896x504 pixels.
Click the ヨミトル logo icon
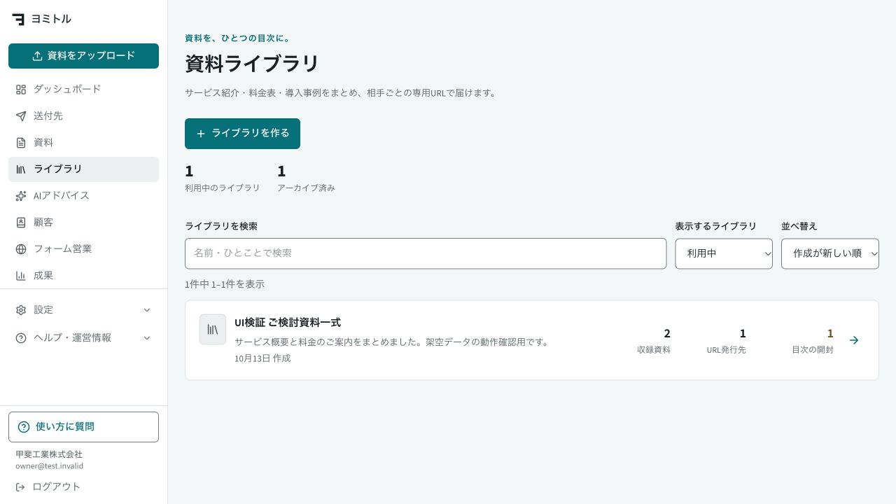[18, 19]
